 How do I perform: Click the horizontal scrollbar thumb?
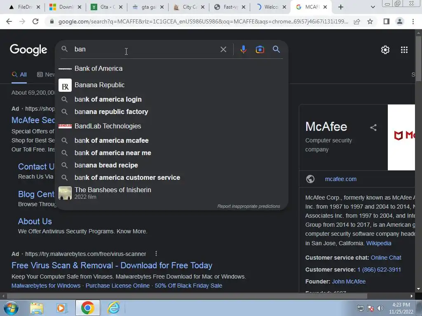click(x=187, y=296)
